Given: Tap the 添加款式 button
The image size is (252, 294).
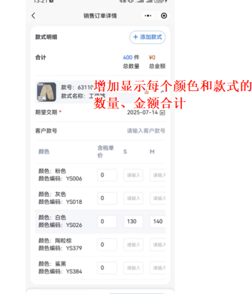Looking at the screenshot, I should pos(147,37).
